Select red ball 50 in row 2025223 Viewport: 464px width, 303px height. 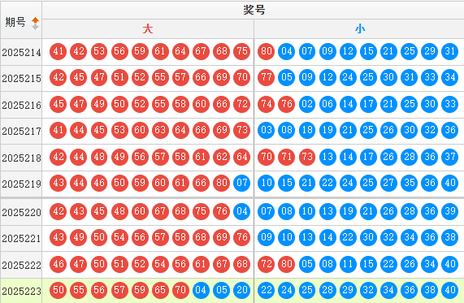(x=58, y=290)
